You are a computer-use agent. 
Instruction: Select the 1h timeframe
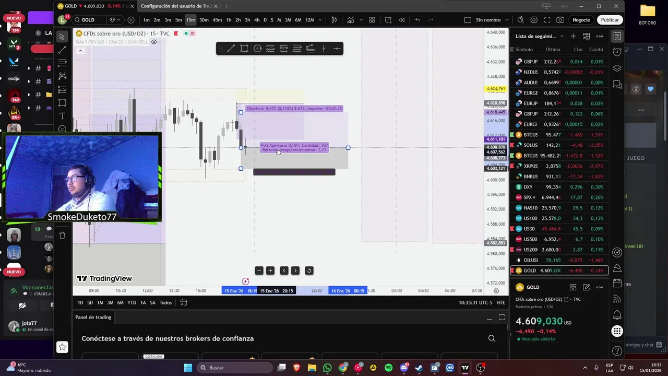tap(229, 20)
